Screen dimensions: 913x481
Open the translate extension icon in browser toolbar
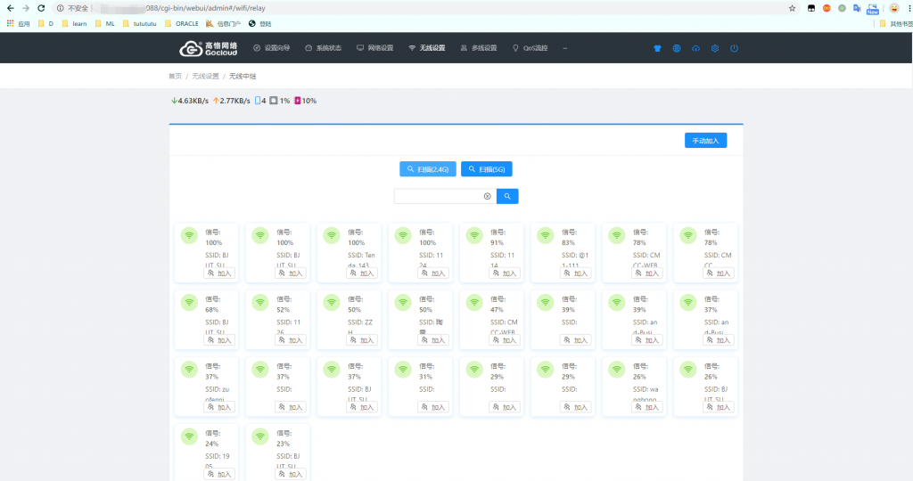pyautogui.click(x=857, y=8)
